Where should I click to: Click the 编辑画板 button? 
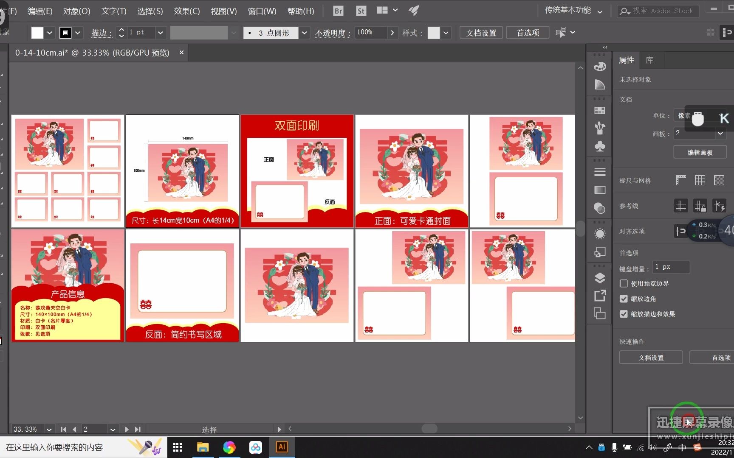tap(700, 152)
